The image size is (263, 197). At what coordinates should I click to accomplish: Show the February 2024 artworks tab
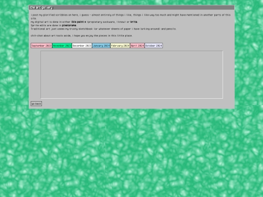(x=120, y=46)
